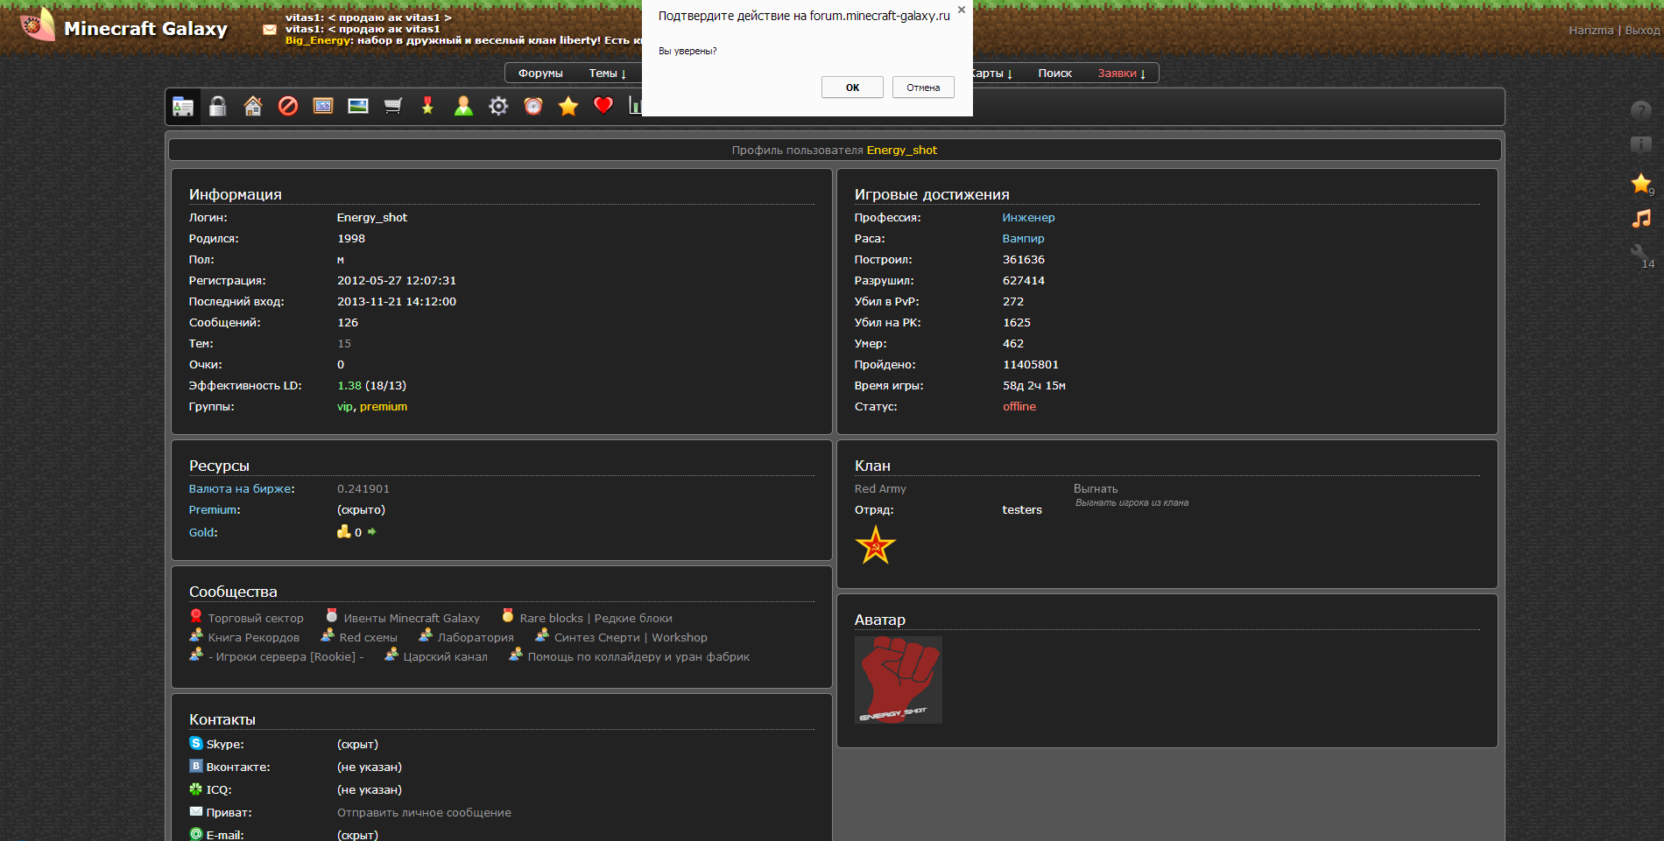The image size is (1664, 841).
Task: Click the red fist avatar image
Action: tap(898, 680)
